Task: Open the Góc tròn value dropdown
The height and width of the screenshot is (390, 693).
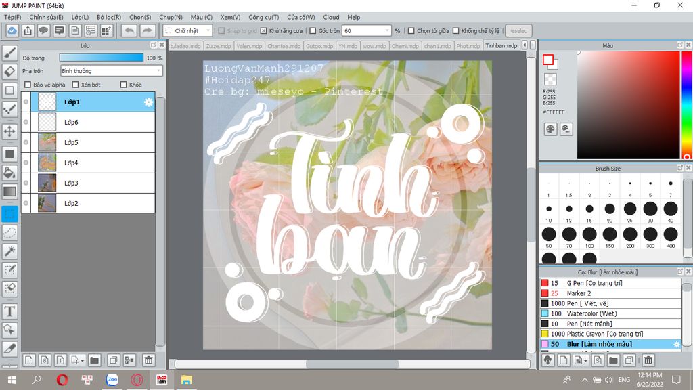Action: coord(387,31)
